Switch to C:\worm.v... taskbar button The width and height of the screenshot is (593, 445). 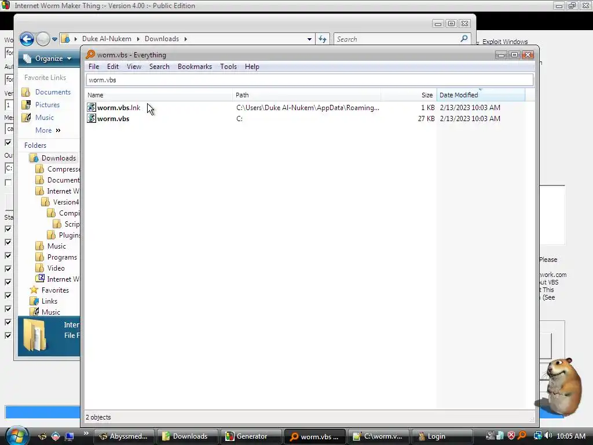379,436
